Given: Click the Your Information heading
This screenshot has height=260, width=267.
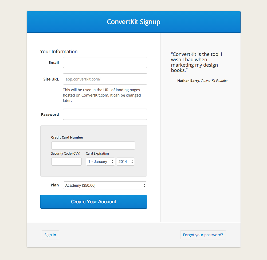Looking at the screenshot, I should point(59,52).
